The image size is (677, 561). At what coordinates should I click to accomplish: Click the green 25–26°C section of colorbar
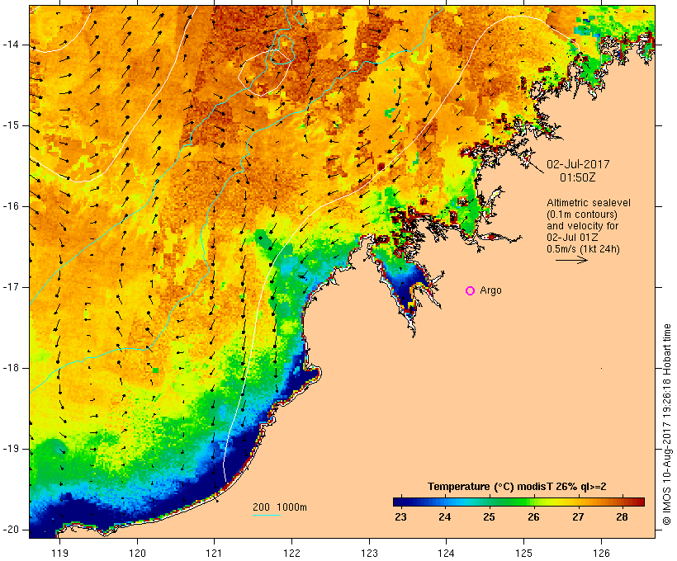[x=512, y=502]
